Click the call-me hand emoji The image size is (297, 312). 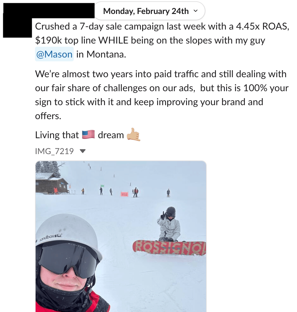[134, 135]
